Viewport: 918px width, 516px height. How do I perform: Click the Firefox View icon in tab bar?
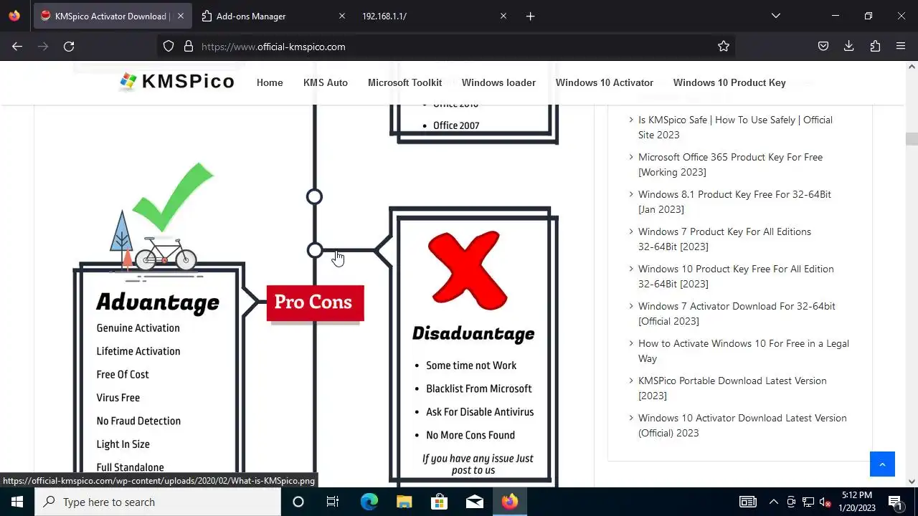14,16
